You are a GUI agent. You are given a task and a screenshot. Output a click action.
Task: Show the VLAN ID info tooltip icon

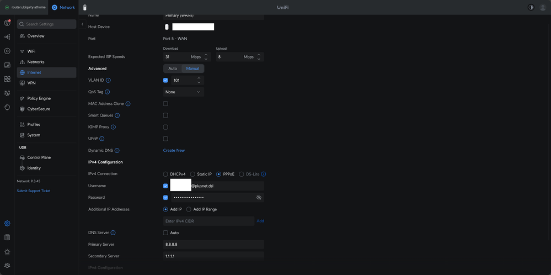tap(108, 80)
